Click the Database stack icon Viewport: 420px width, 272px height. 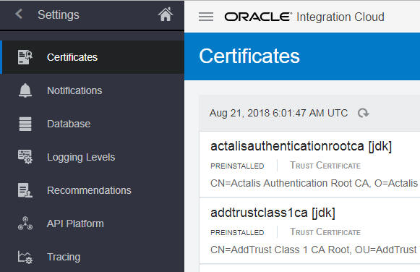(x=25, y=124)
